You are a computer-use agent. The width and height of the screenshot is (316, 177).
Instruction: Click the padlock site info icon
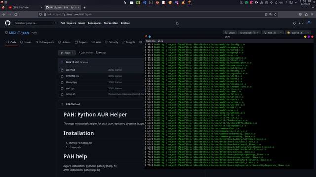click(45, 14)
